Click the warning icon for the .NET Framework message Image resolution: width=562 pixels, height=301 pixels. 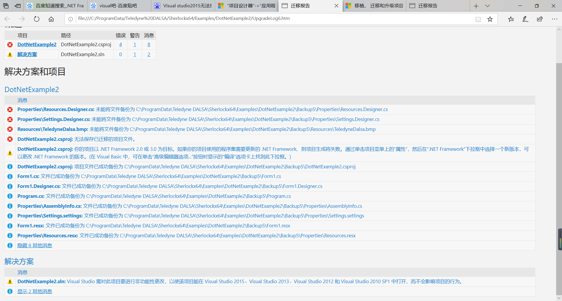coord(10,153)
